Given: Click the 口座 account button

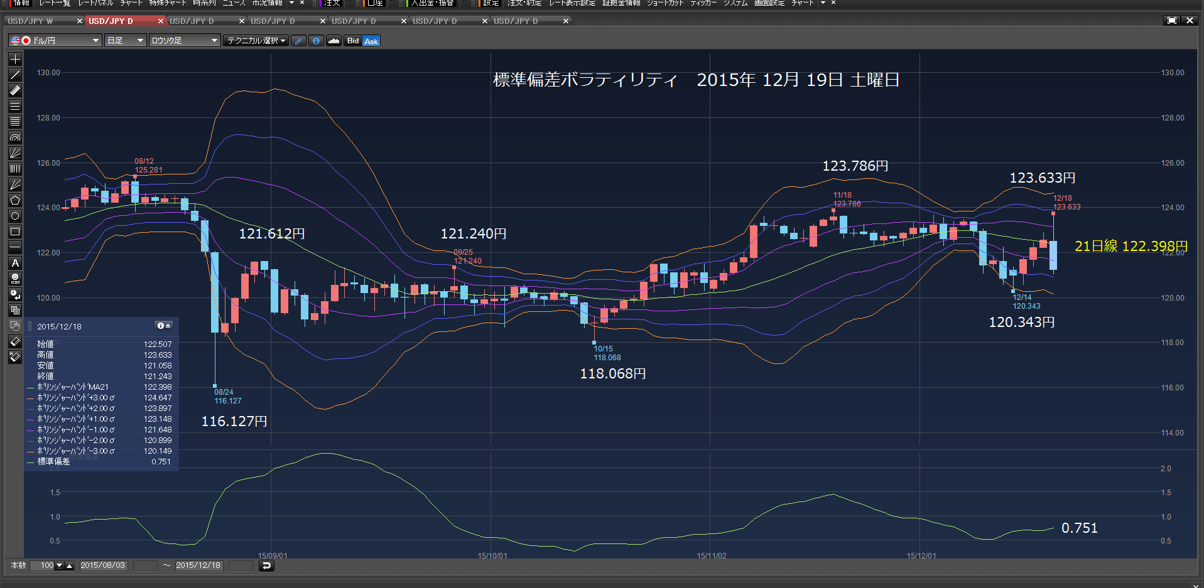Looking at the screenshot, I should [375, 3].
